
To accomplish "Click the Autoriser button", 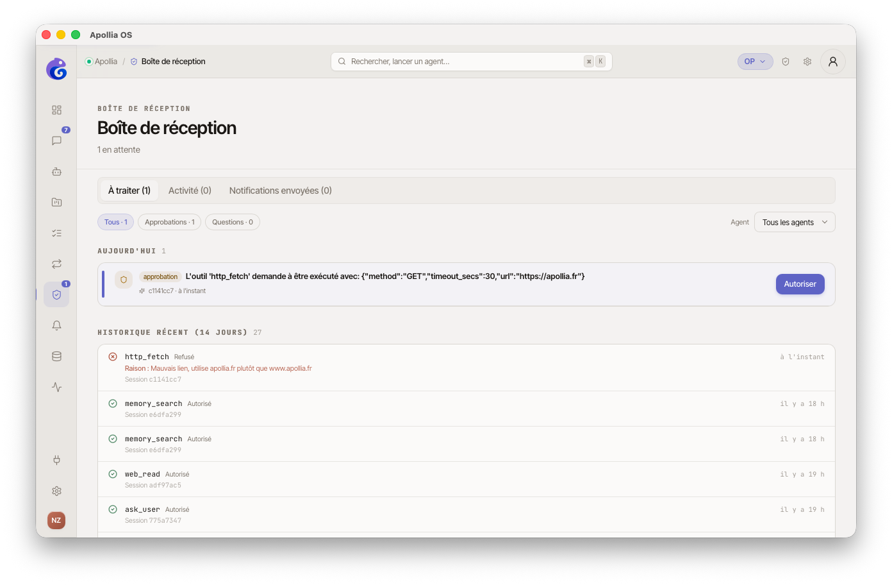I will [800, 284].
